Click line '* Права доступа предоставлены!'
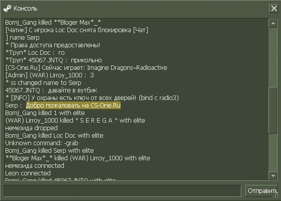The width and height of the screenshot is (281, 201). [53, 45]
